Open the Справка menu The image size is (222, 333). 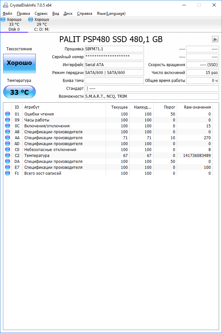(x=85, y=13)
